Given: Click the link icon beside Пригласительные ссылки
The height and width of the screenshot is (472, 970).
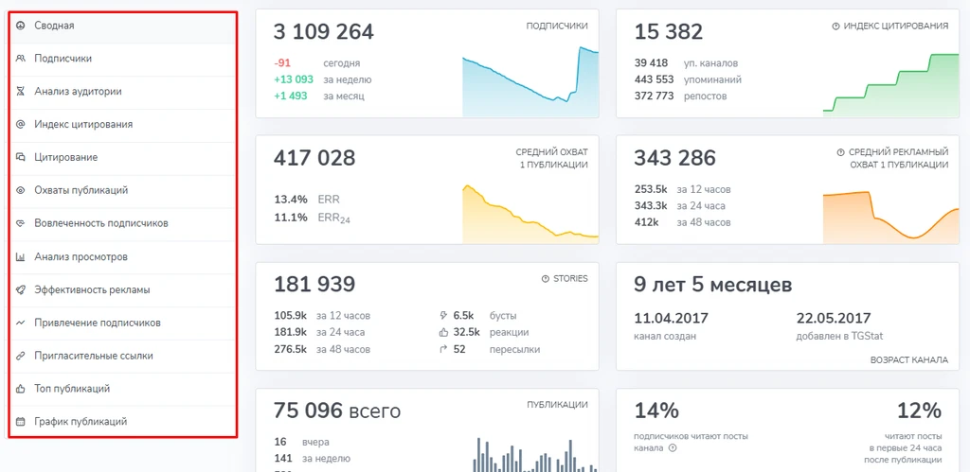Looking at the screenshot, I should click(x=21, y=356).
